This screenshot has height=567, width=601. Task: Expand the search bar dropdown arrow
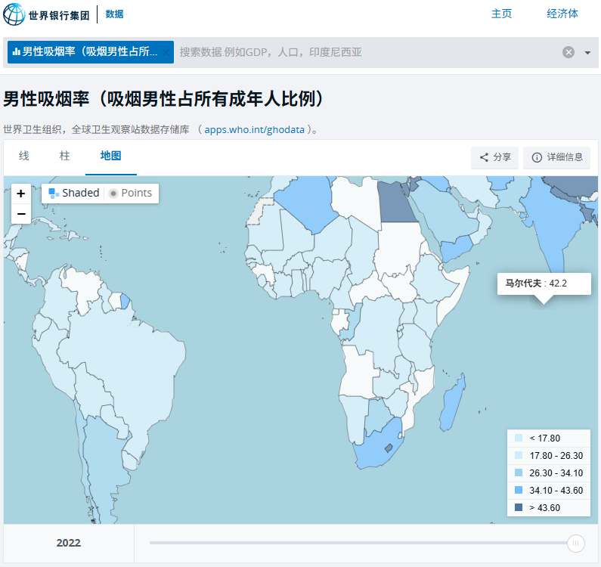[x=587, y=52]
